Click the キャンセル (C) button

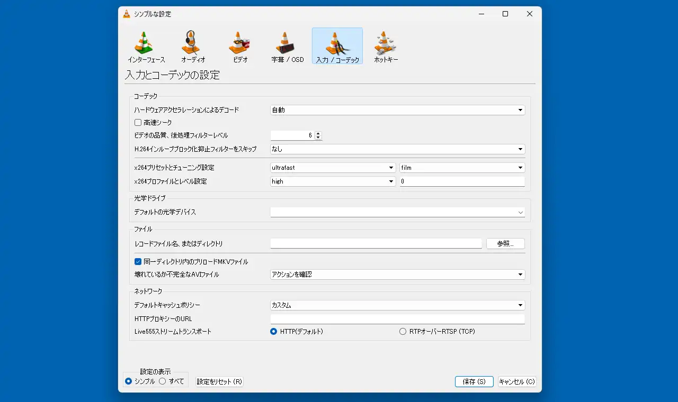517,381
